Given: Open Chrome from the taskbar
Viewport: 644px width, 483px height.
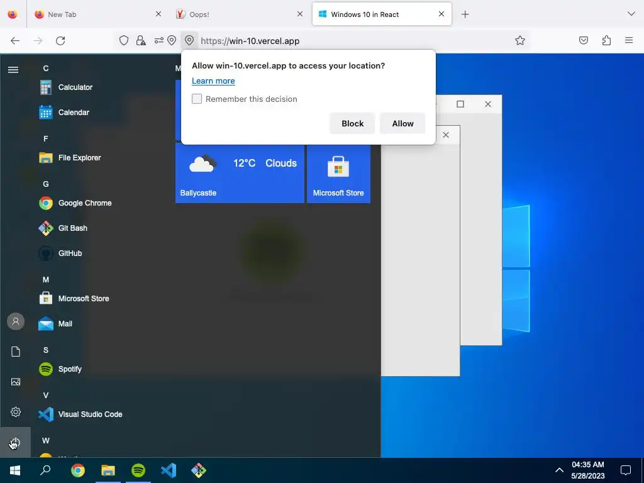Looking at the screenshot, I should pos(77,470).
